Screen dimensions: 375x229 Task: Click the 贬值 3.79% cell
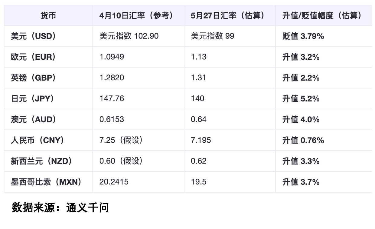pyautogui.click(x=303, y=36)
